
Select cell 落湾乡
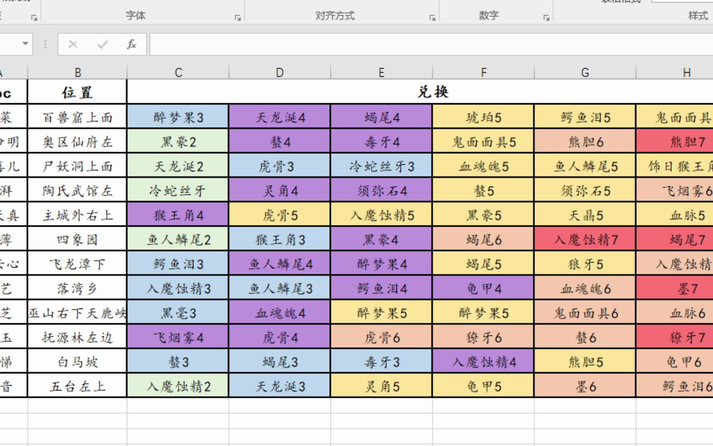77,288
